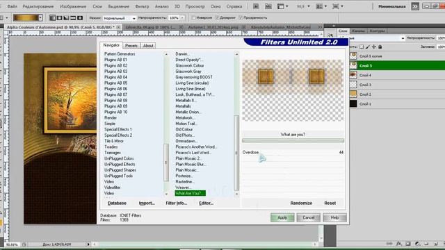Viewport: 445px width, 250px height.
Task: Open the Фильтр menu
Action: [x=142, y=6]
